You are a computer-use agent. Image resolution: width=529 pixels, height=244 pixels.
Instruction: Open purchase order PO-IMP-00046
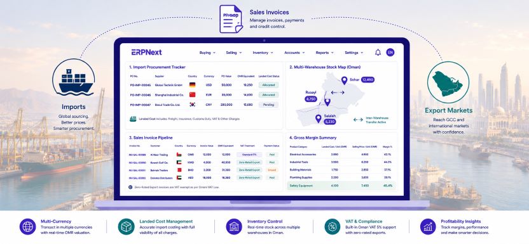(x=141, y=95)
